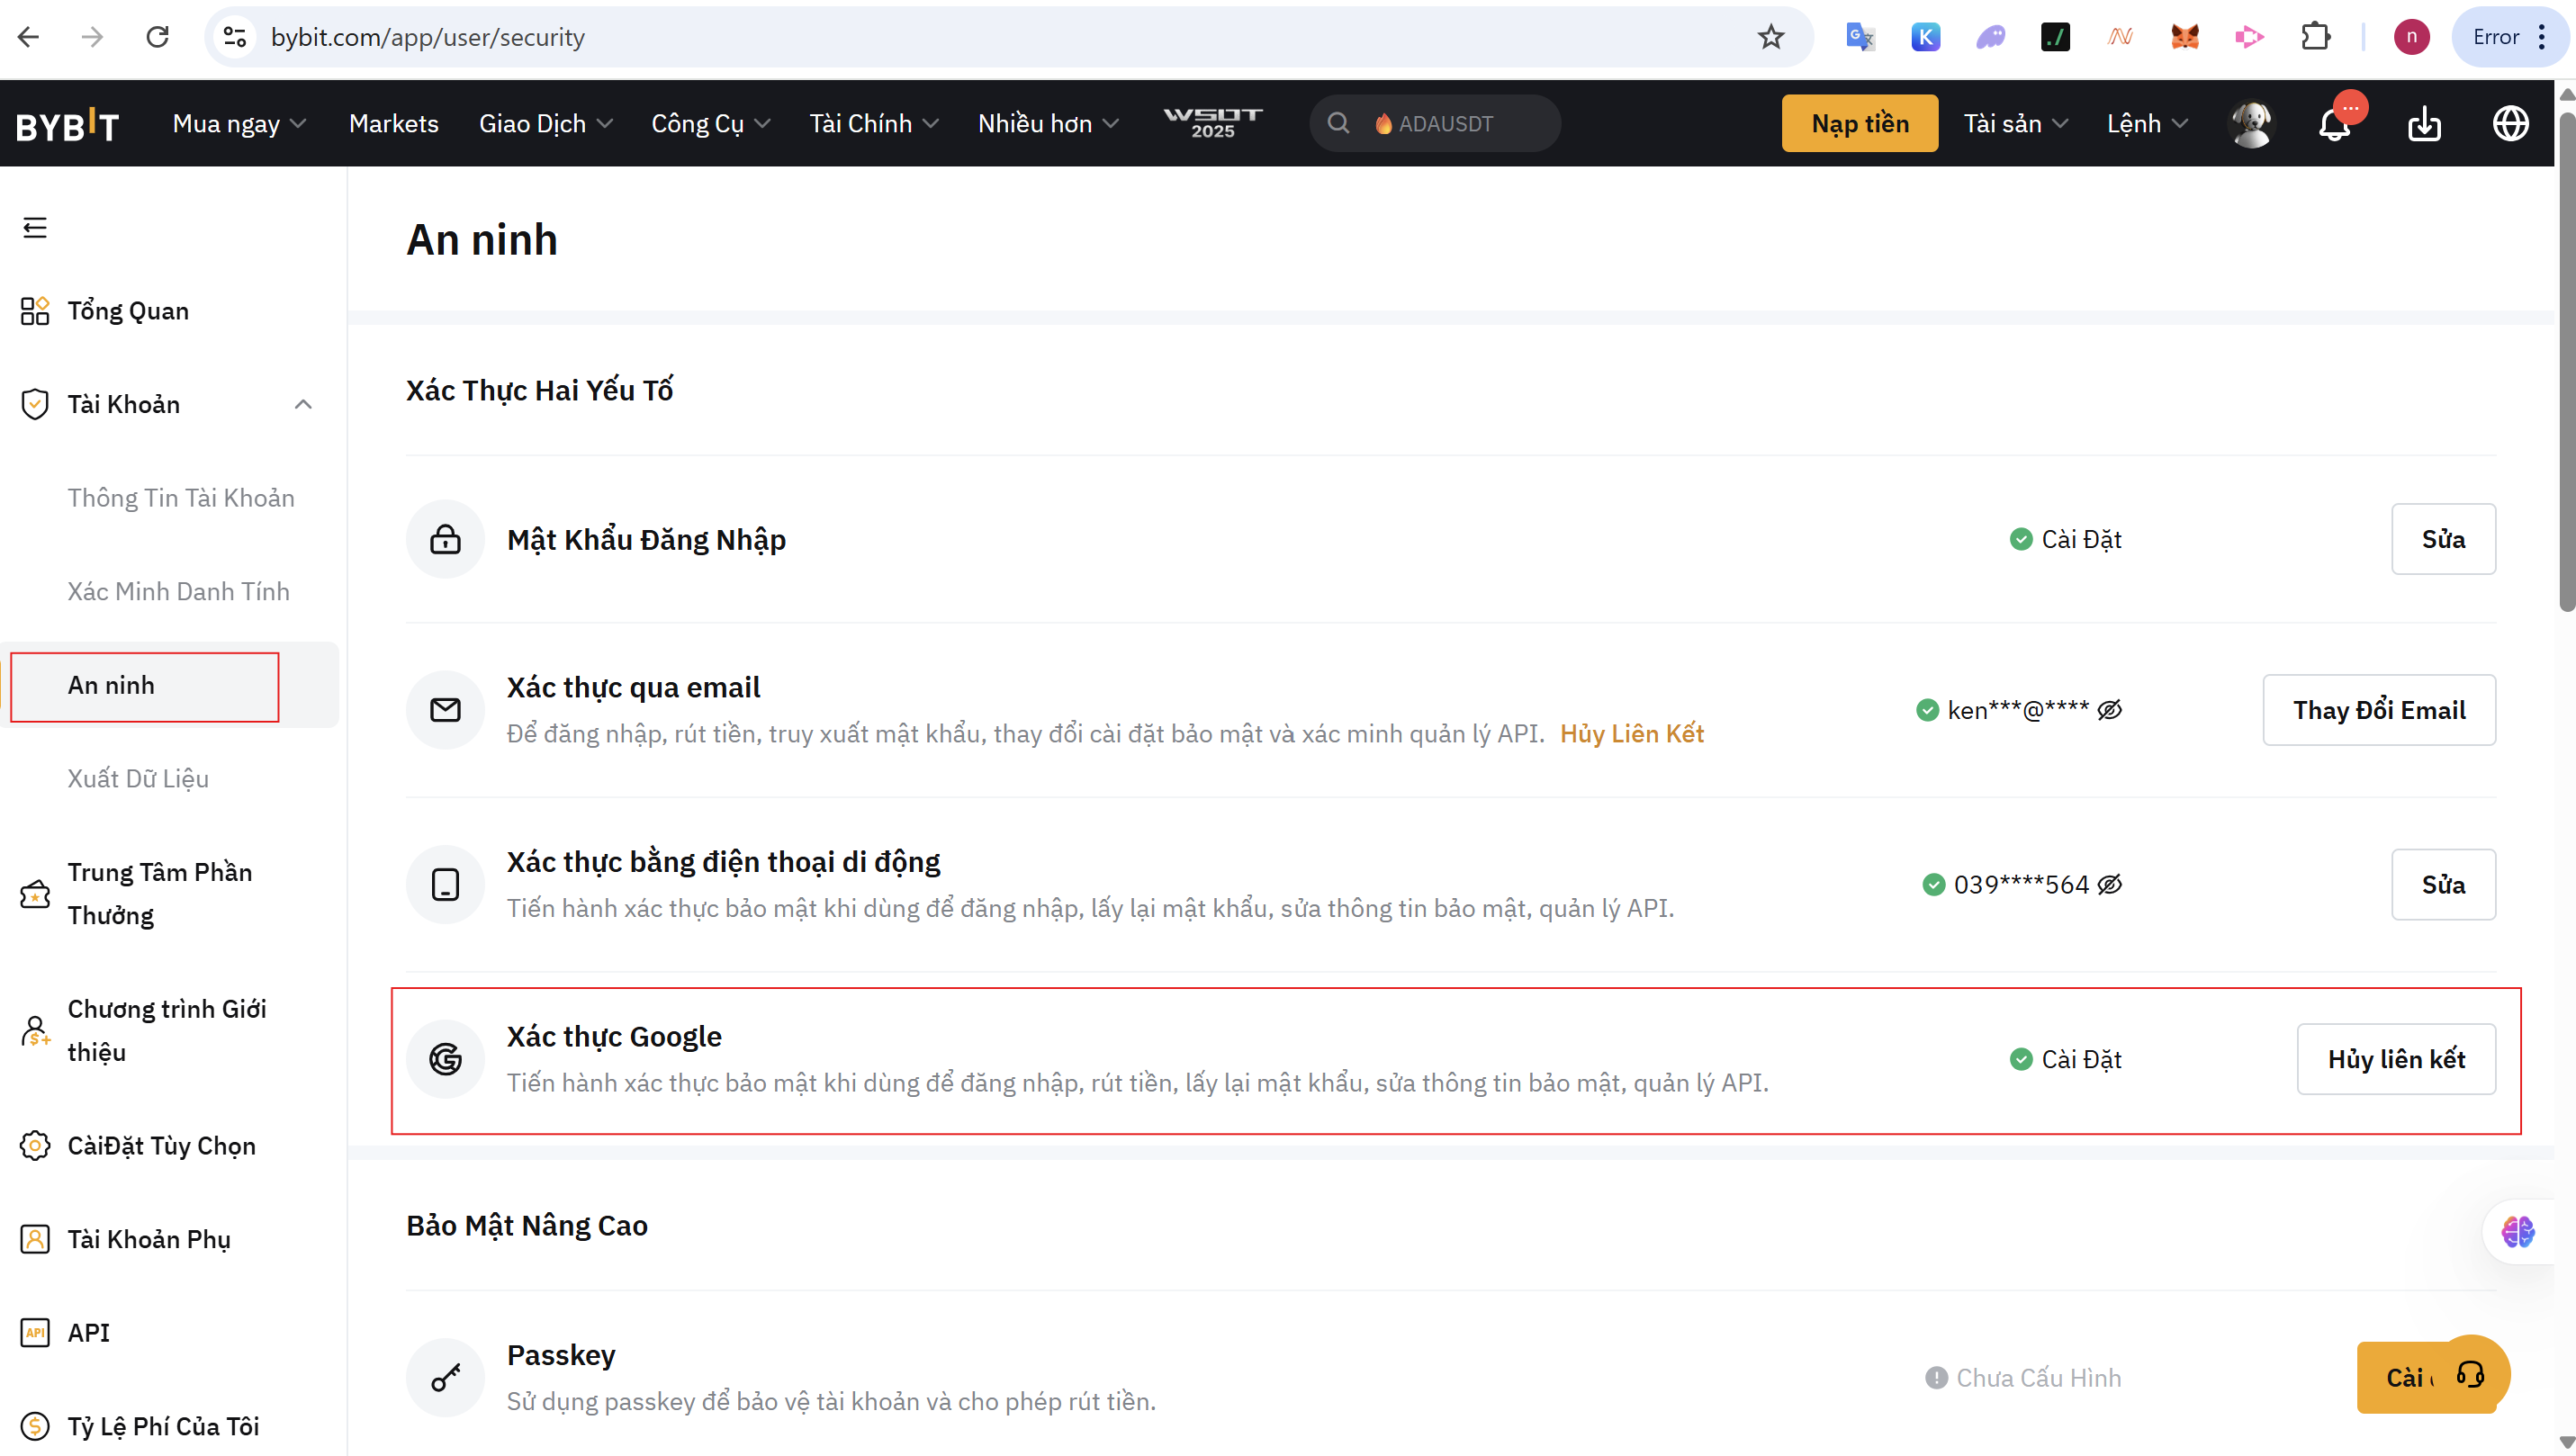Screen dimensions: 2576x1456
Task: Click the Nạp tiền button
Action: coord(1859,124)
